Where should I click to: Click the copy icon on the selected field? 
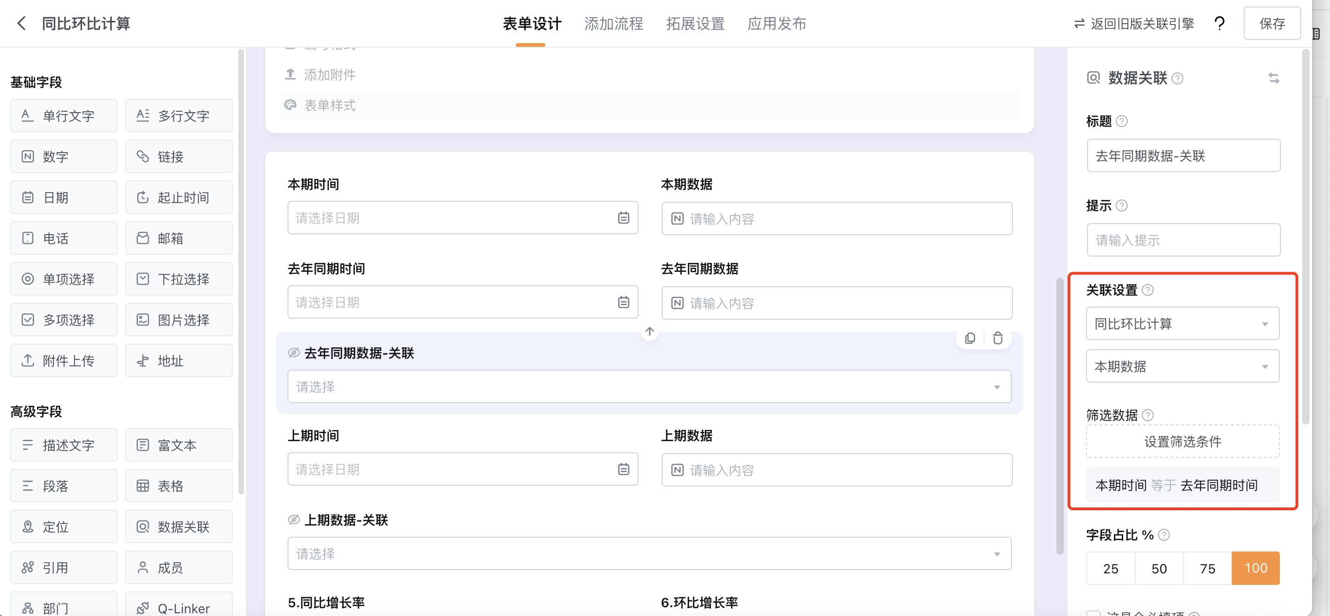pos(970,338)
